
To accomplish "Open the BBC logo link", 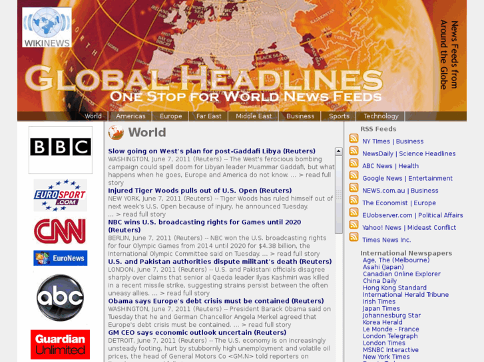I will point(61,150).
